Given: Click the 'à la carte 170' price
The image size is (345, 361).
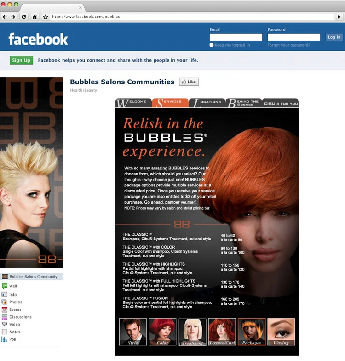Looking at the screenshot, I should tap(233, 303).
